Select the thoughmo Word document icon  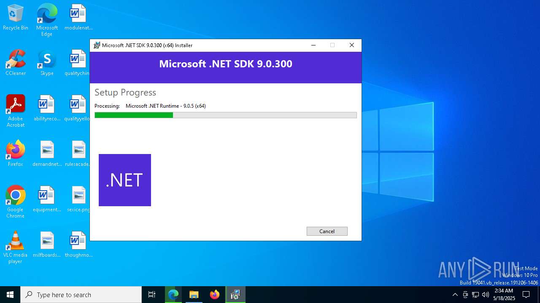coord(78,245)
